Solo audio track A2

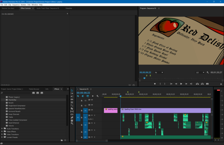[94, 123]
